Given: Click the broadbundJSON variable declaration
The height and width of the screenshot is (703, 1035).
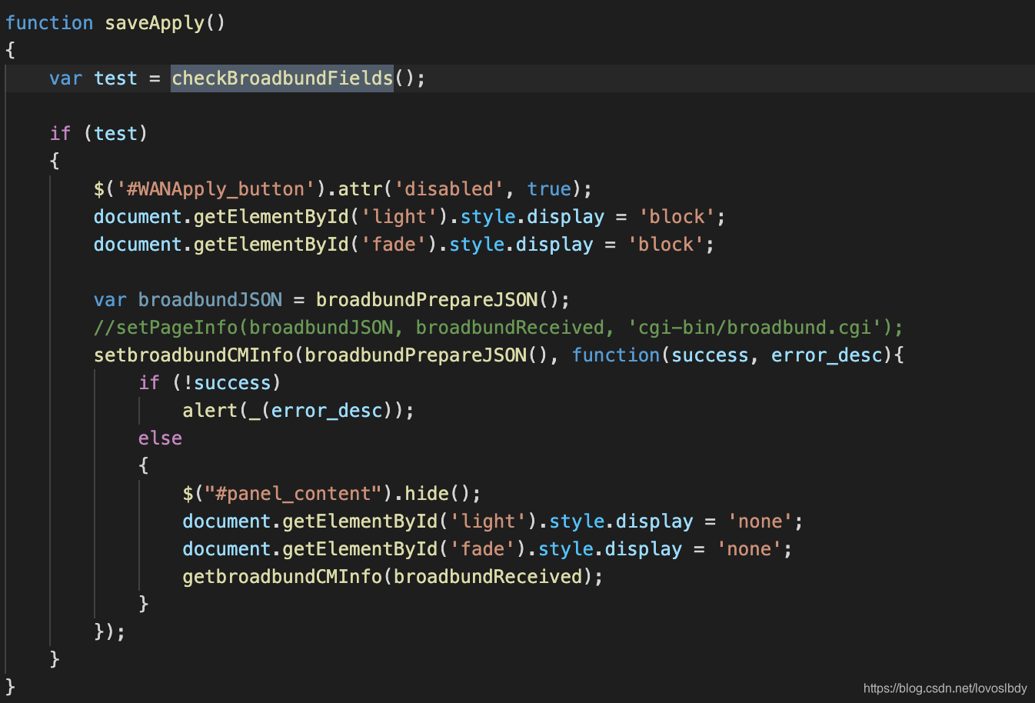Looking at the screenshot, I should (210, 300).
